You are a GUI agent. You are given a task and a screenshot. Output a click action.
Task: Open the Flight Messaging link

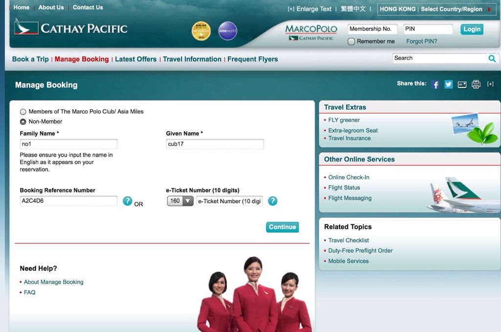click(350, 198)
